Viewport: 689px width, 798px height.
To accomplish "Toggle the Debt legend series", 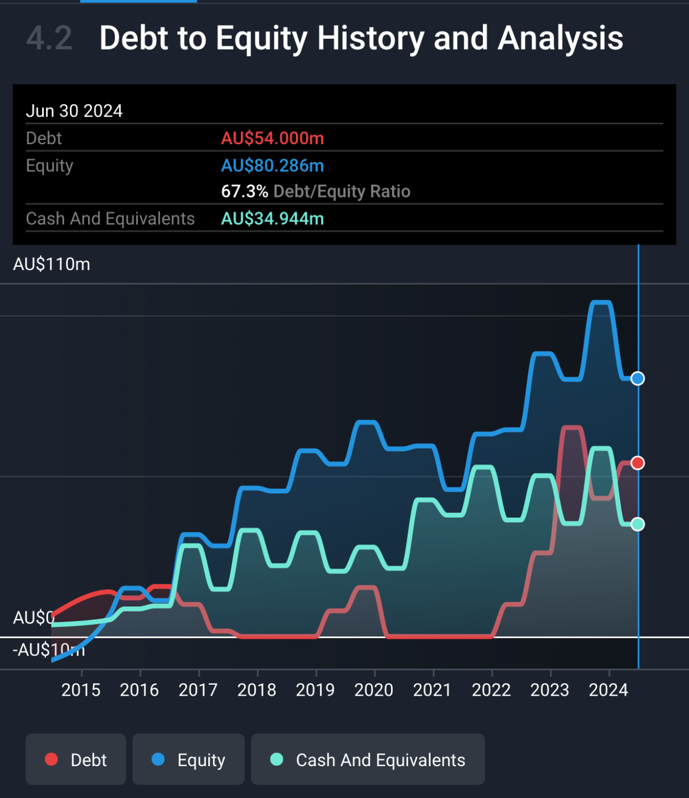I will [x=76, y=759].
